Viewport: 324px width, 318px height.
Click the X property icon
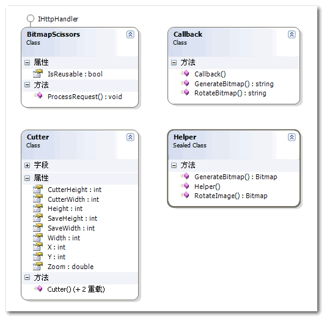click(38, 246)
